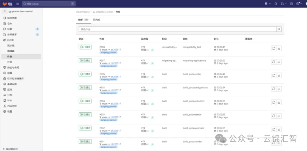Open the merge requests dropdown in header
The height and width of the screenshot is (151, 307).
[x=284, y=4]
